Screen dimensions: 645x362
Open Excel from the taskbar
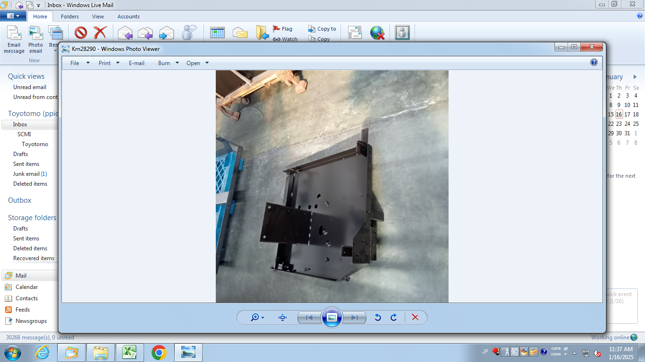click(130, 353)
